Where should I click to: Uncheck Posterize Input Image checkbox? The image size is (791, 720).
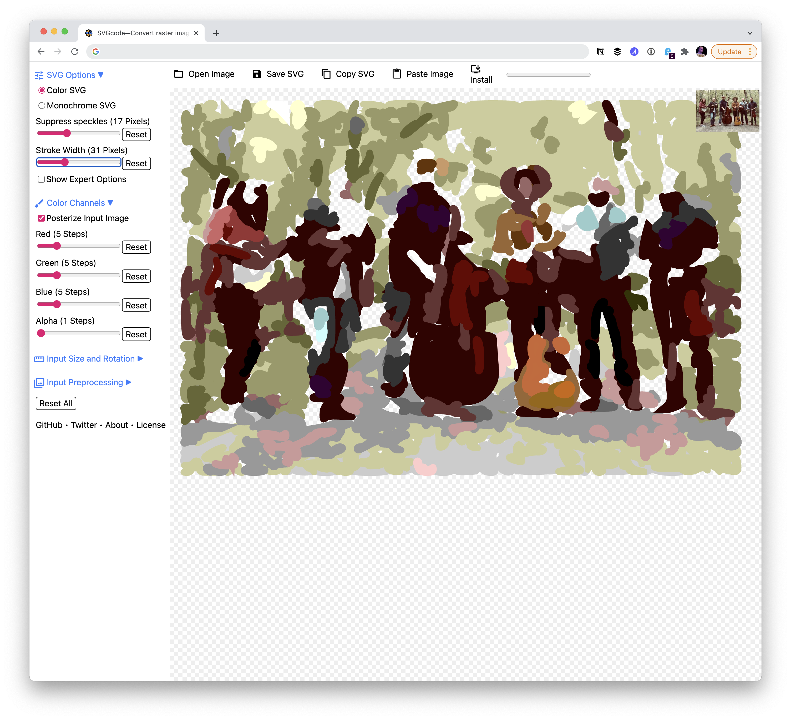click(41, 218)
